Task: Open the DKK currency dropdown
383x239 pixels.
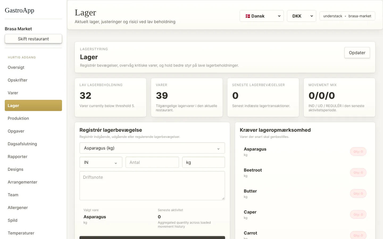Action: (302, 16)
